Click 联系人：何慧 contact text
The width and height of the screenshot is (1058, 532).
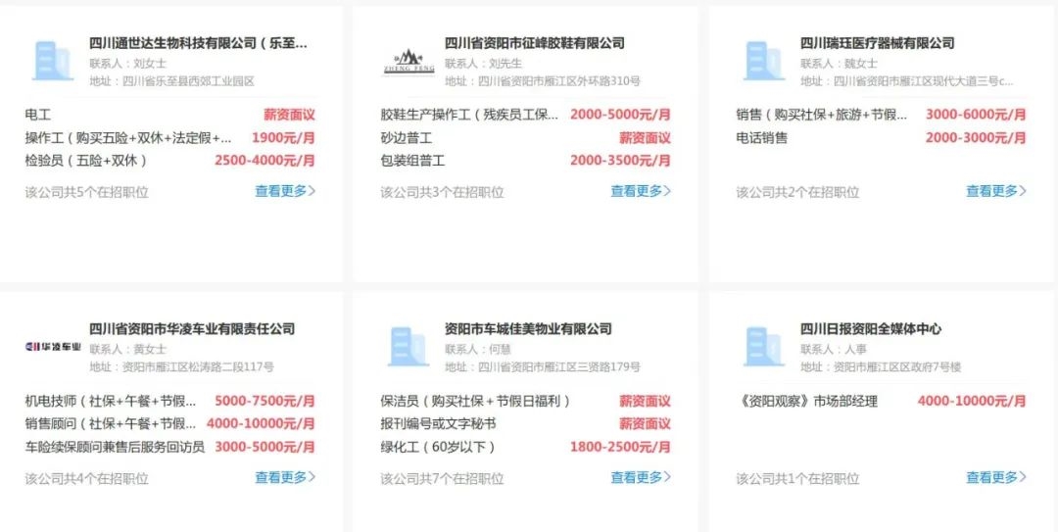point(477,350)
